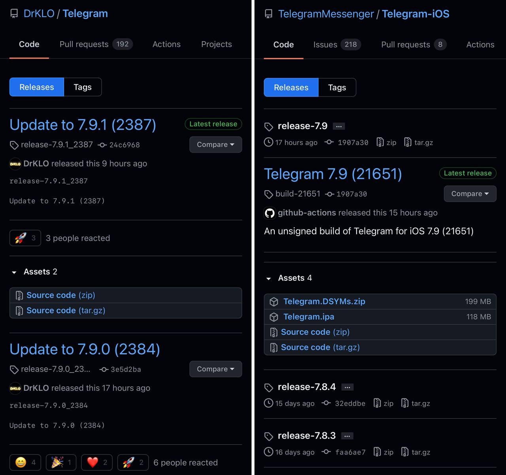Image resolution: width=506 pixels, height=475 pixels.
Task: Open commit faa6ae7
Action: coord(350,452)
